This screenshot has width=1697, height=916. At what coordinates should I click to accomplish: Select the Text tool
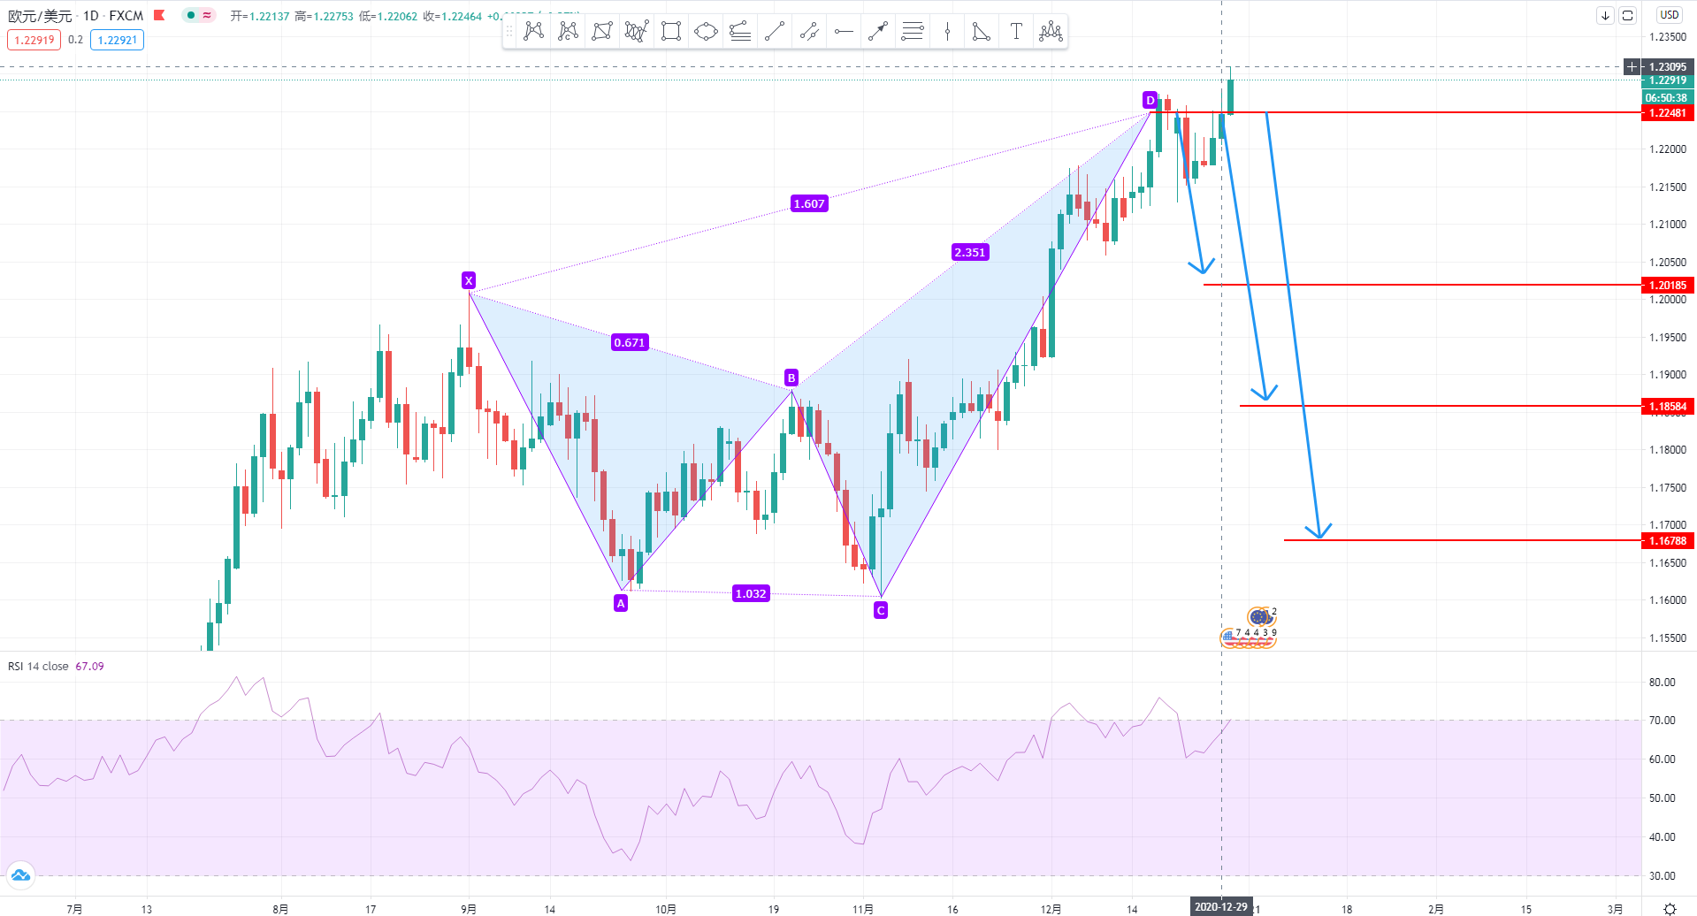tap(1016, 32)
